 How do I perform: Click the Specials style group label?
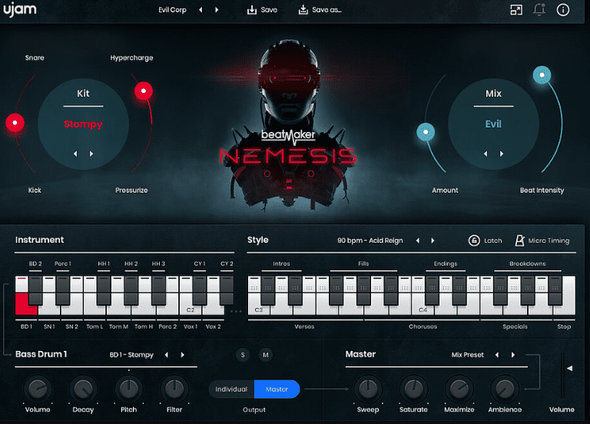(x=515, y=326)
